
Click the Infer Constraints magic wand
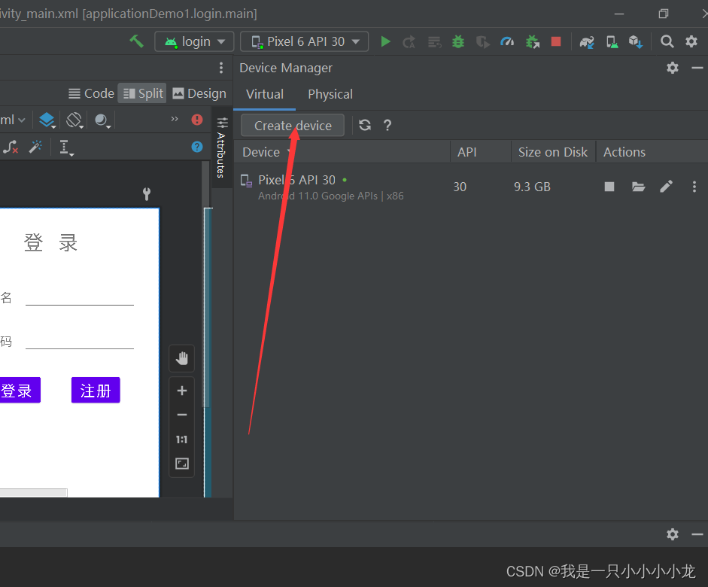click(x=35, y=147)
